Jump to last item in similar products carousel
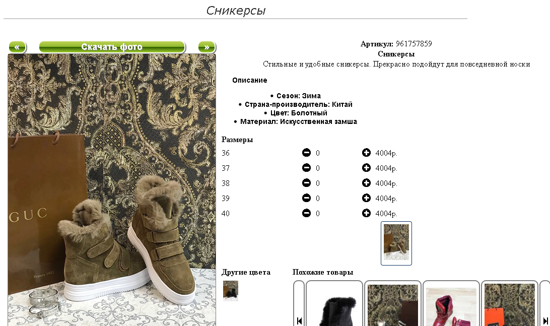The image size is (550, 326). coord(545,321)
